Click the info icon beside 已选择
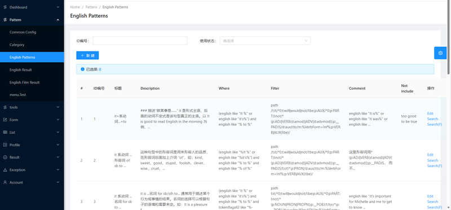451x210 pixels. pyautogui.click(x=82, y=69)
